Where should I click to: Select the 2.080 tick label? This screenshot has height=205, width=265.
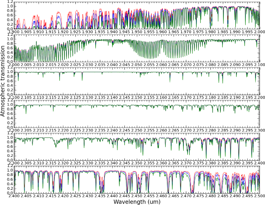pos(211,64)
